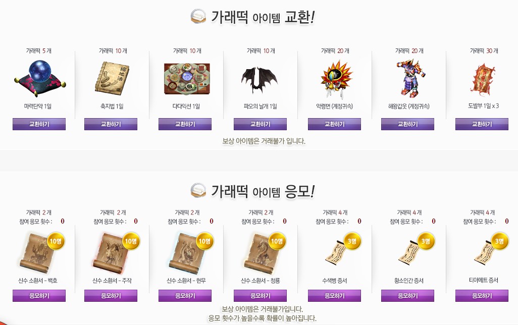Select the black bat wings 파오의 날개 icon
This screenshot has width=518, height=325.
point(260,80)
